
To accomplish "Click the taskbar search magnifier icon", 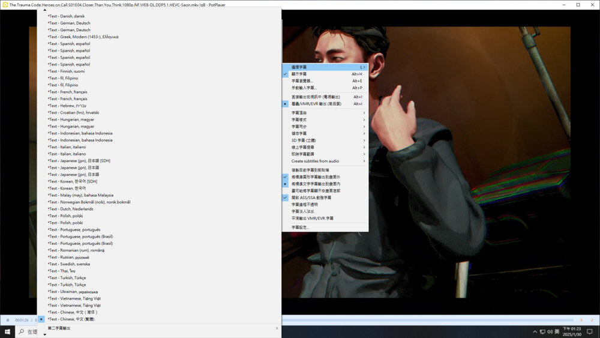I will pyautogui.click(x=22, y=331).
